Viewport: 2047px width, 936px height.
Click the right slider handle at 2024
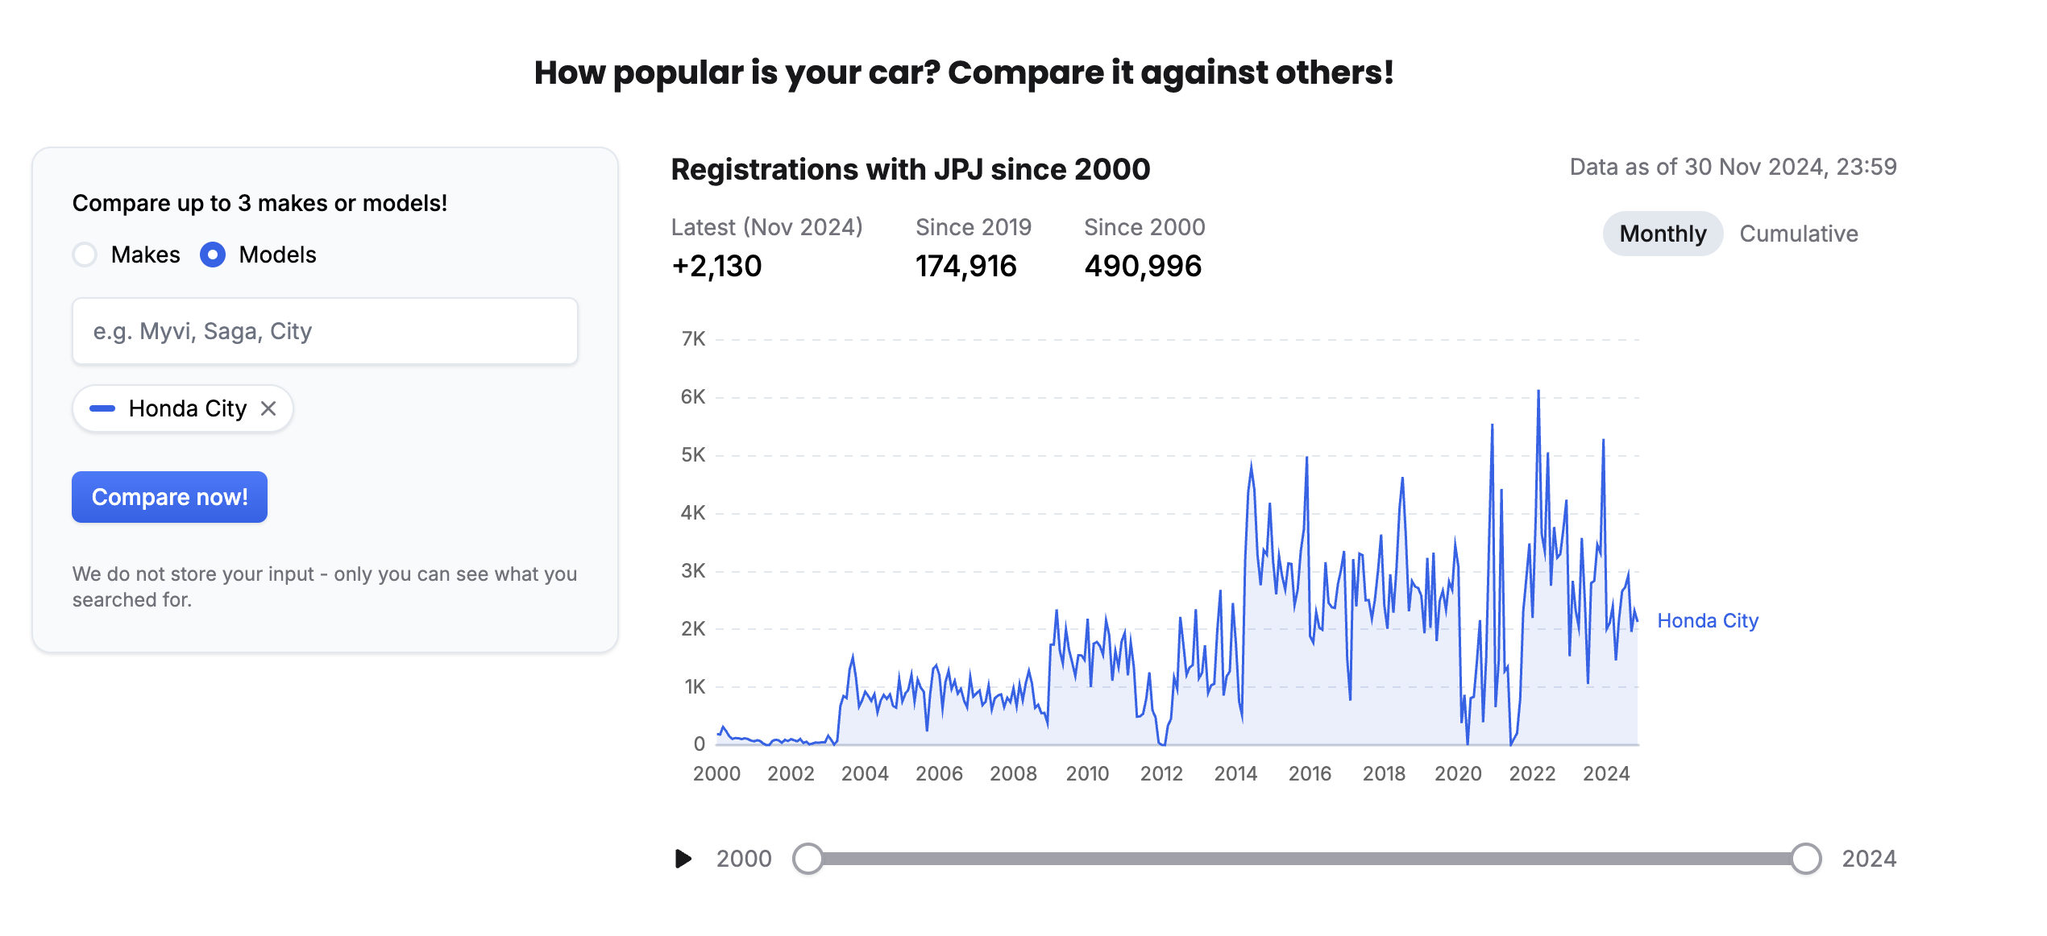point(1806,859)
